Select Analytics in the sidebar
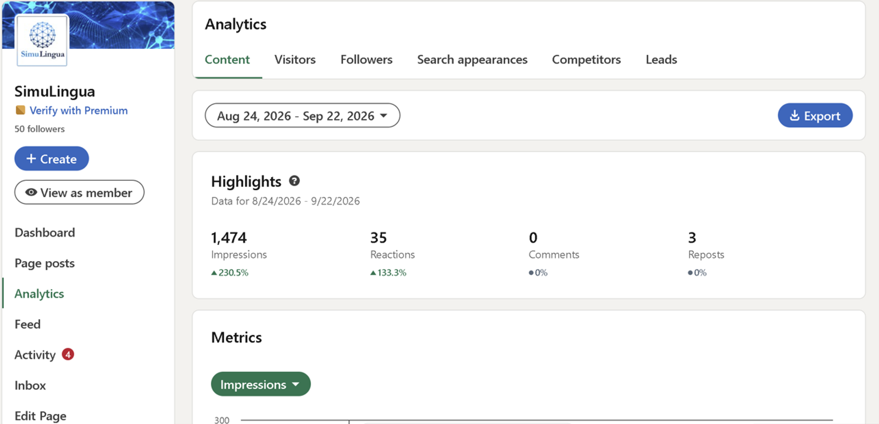The image size is (879, 424). (39, 293)
